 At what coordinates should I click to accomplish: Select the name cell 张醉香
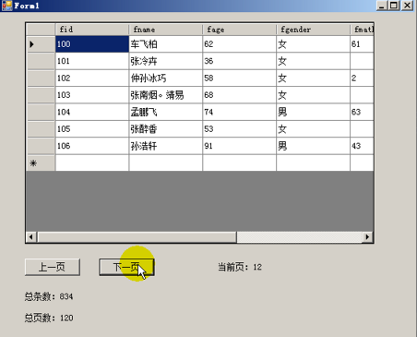click(166, 128)
